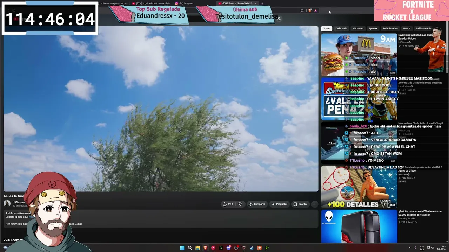Open the green arrow app in taskbar
This screenshot has height=252, width=449.
[267, 248]
